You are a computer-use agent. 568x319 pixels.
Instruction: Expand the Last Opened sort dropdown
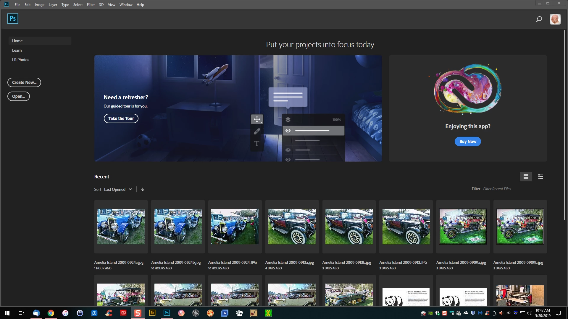[x=118, y=189]
